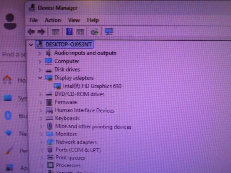Expand the Audio inputs and outputs category
This screenshot has width=231, height=173.
pyautogui.click(x=40, y=53)
